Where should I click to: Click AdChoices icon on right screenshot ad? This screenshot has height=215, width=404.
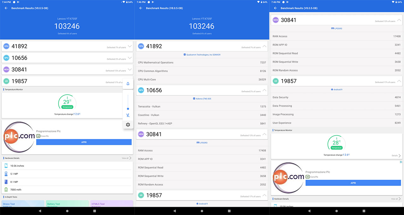[x=401, y=162]
